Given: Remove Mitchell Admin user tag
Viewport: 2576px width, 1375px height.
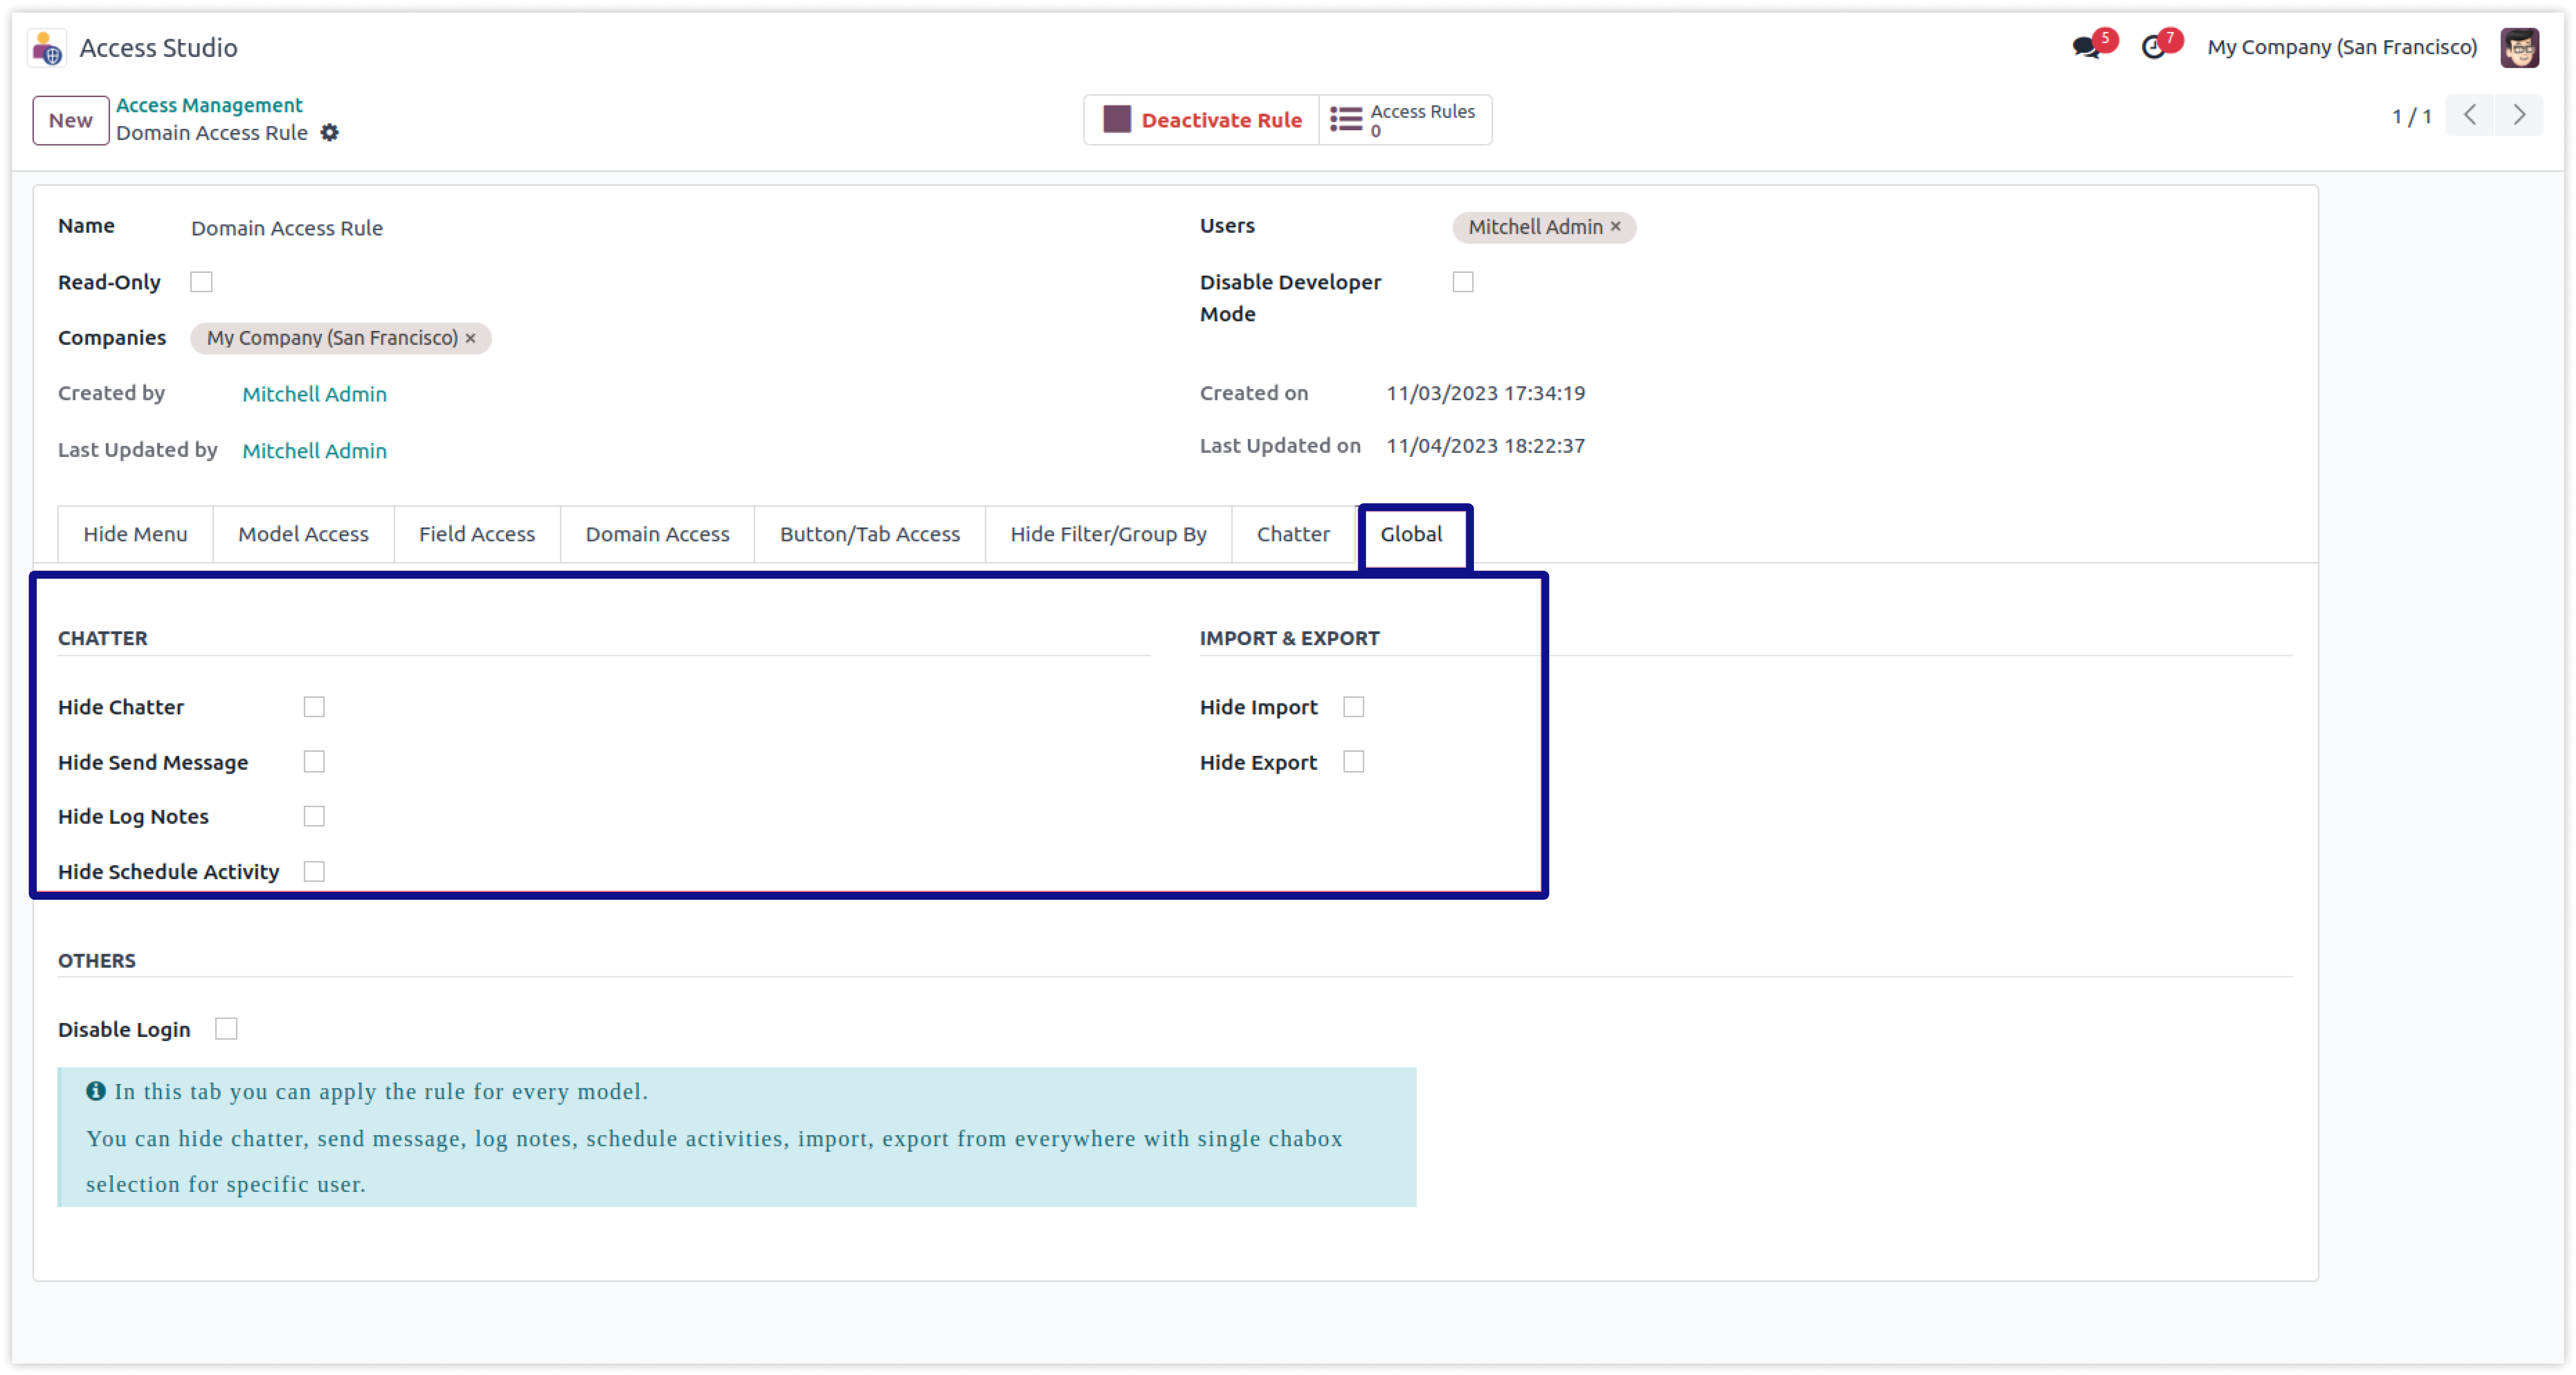Looking at the screenshot, I should [1615, 227].
